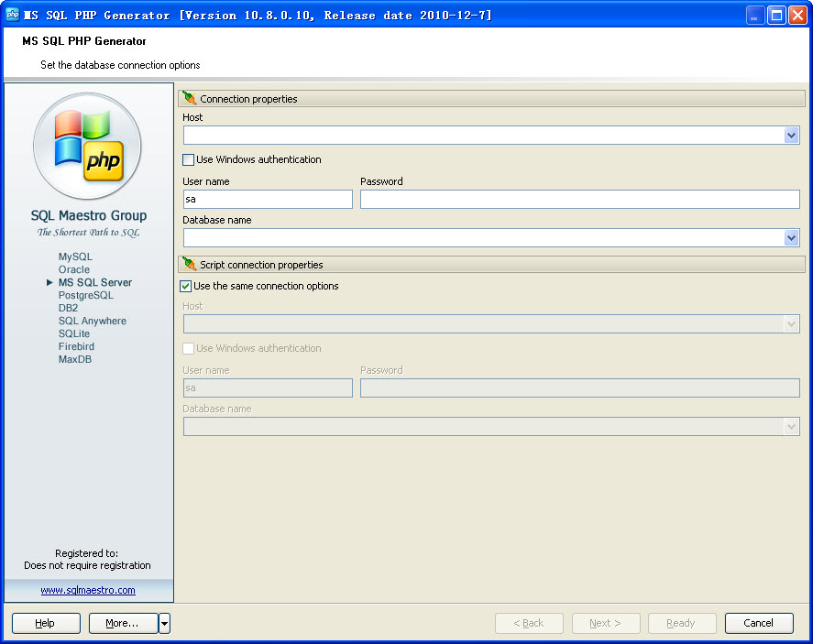Uncheck Use the same connection options
This screenshot has height=644, width=813.
[186, 287]
